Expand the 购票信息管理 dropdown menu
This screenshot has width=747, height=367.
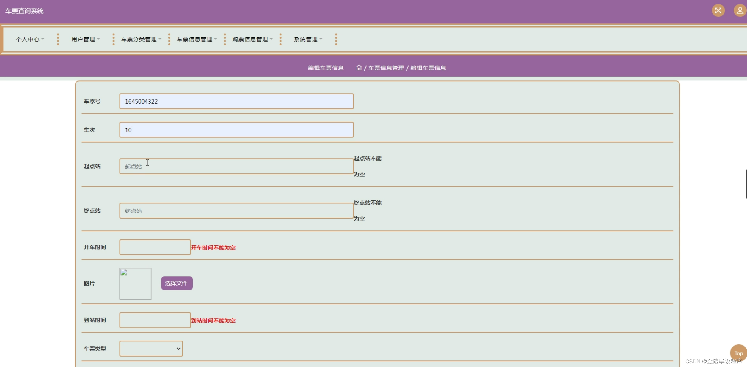click(x=251, y=39)
